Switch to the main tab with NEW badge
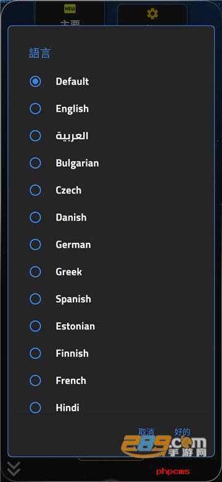Image resolution: width=222 pixels, height=482 pixels. point(70,13)
